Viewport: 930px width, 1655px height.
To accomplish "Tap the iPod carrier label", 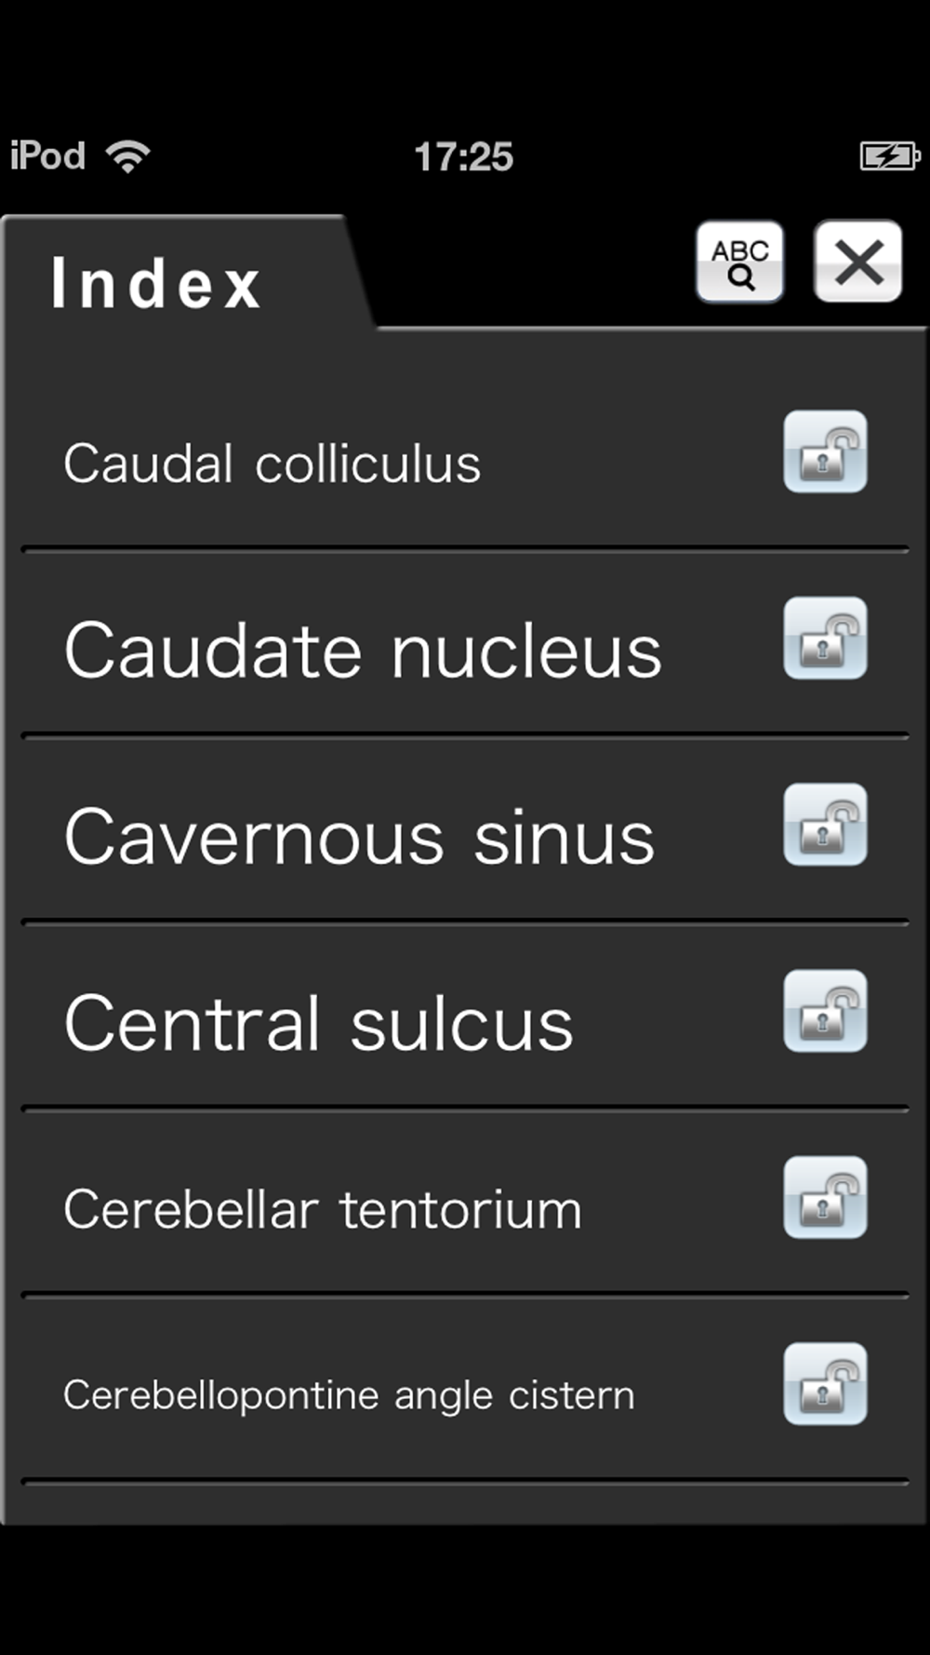I will click(x=47, y=155).
